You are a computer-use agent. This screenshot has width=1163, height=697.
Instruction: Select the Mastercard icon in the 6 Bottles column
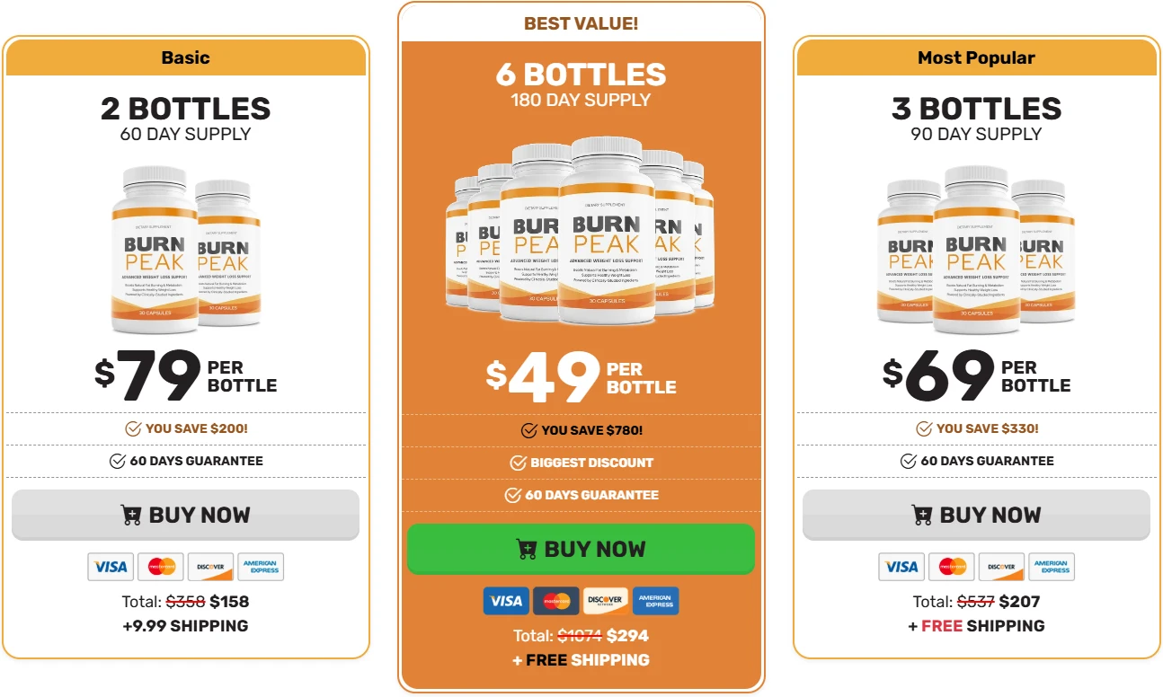[x=556, y=601]
